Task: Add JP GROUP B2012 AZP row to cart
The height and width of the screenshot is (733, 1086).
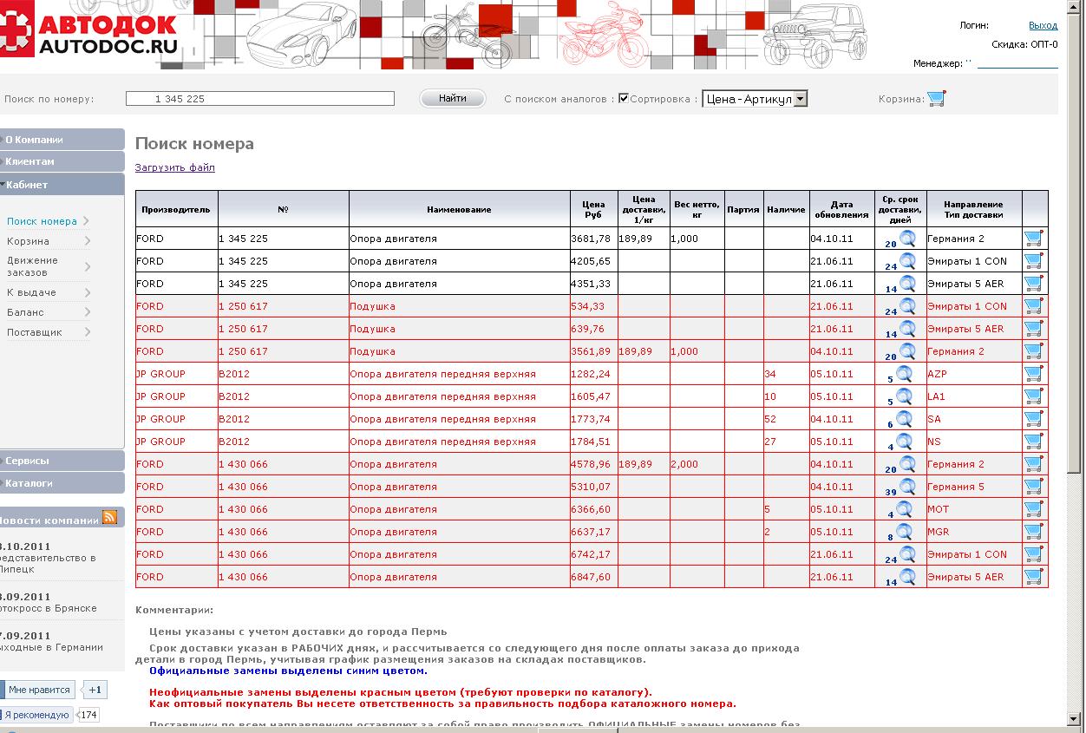Action: [x=1033, y=373]
